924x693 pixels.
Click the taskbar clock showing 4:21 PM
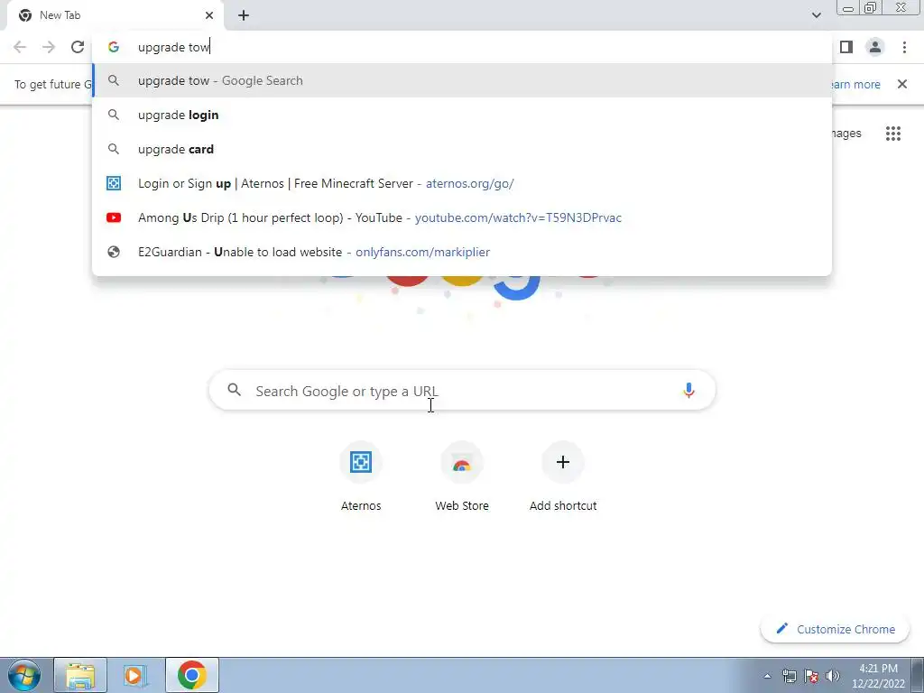[x=878, y=676]
